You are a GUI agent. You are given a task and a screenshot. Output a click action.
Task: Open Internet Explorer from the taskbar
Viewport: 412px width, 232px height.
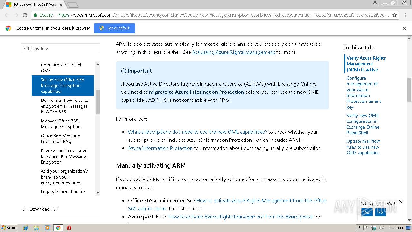coord(26,228)
